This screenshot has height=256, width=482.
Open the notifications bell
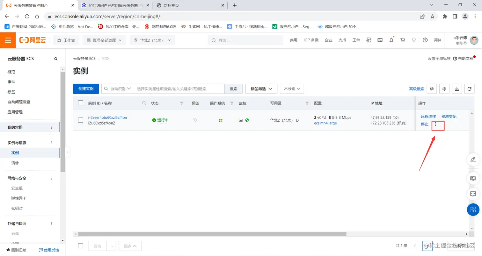(391, 40)
